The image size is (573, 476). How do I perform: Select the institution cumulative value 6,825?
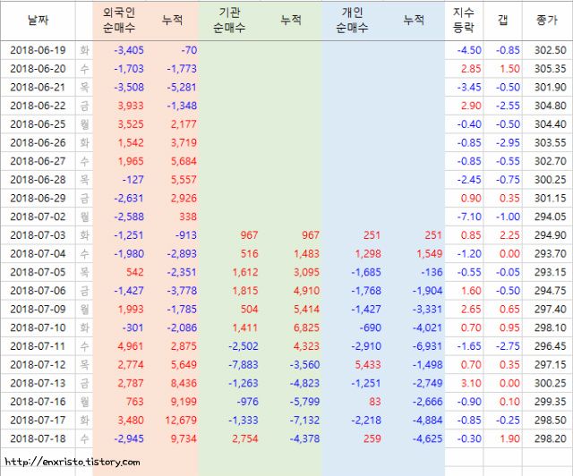[x=306, y=327]
